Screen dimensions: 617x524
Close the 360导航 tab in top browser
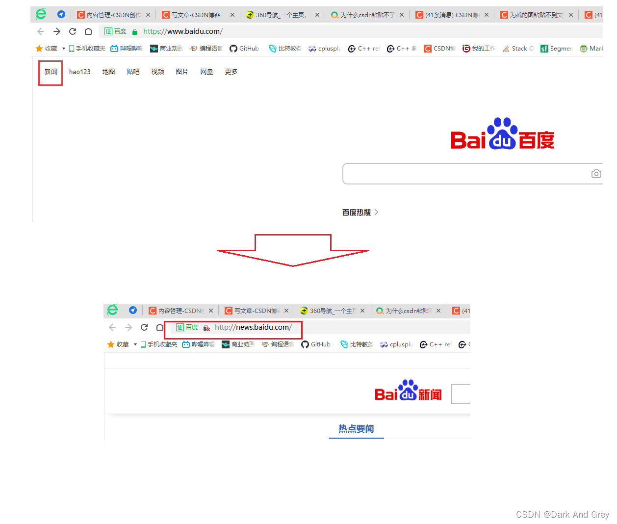tap(317, 15)
